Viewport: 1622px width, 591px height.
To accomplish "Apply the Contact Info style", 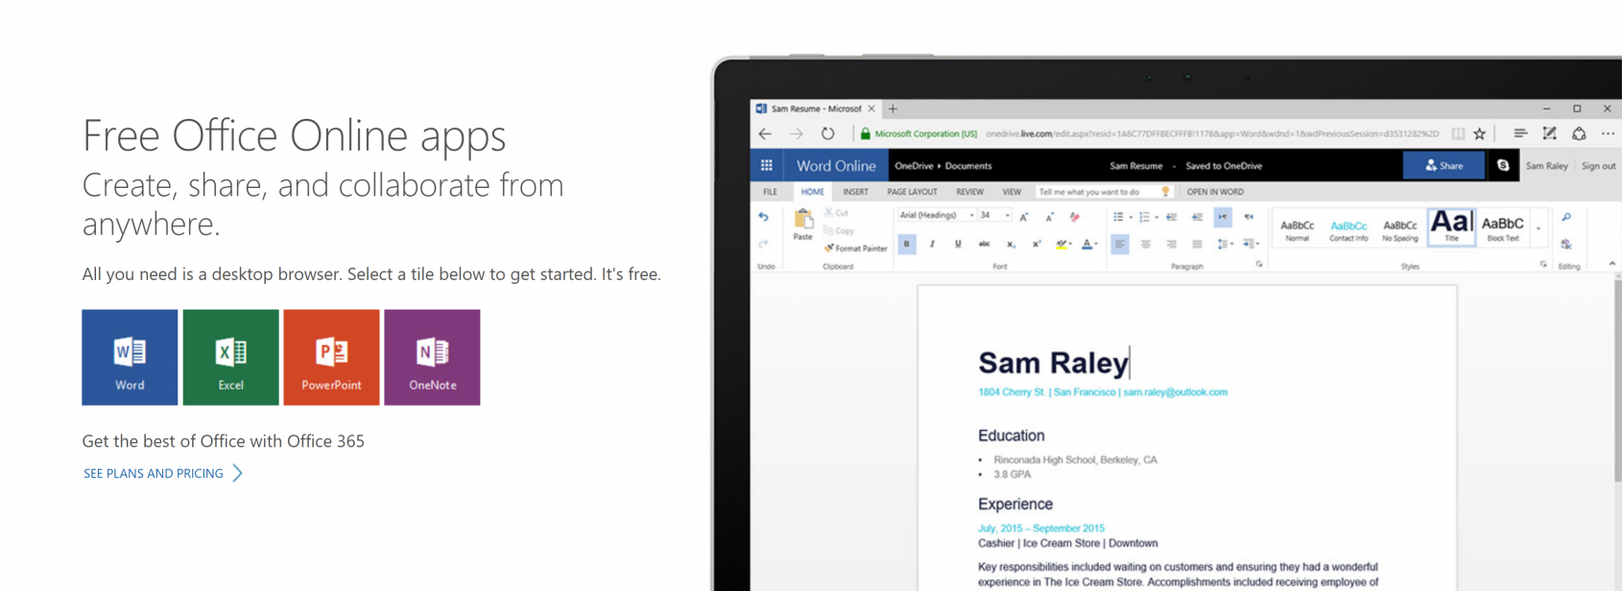I will click(x=1348, y=229).
